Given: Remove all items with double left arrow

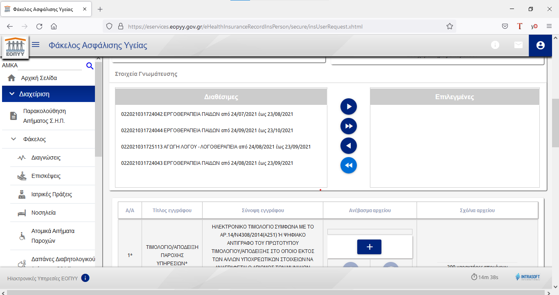Looking at the screenshot, I should (349, 165).
